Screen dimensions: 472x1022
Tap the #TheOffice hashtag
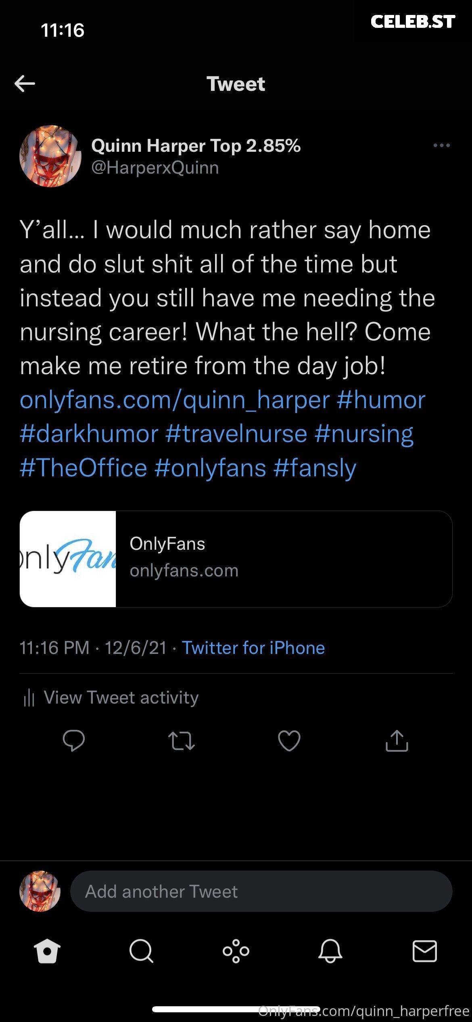point(84,468)
